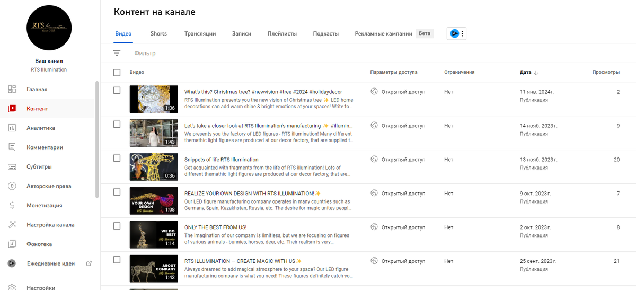Open video titled What's this? Christmas tree?
Image resolution: width=636 pixels, height=290 pixels.
[263, 92]
